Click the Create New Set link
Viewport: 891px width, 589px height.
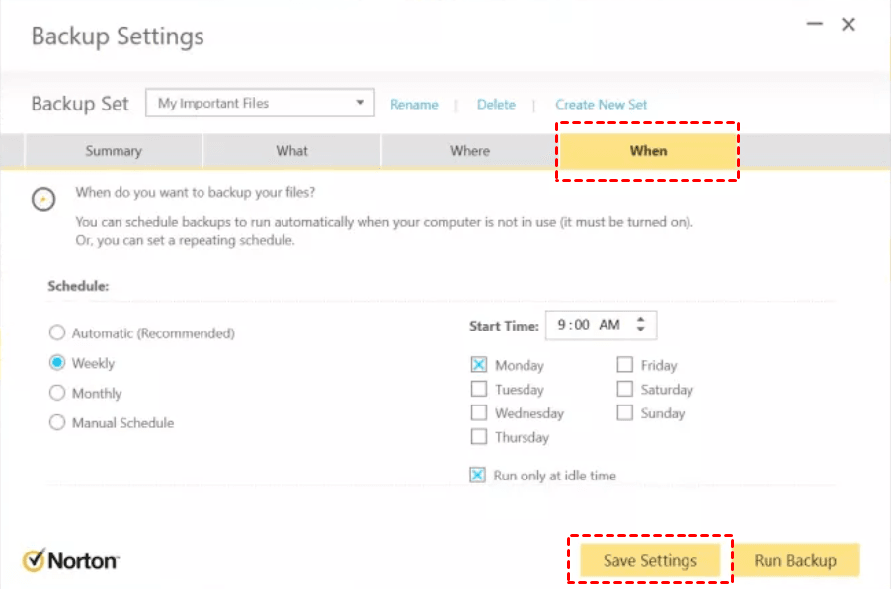(602, 104)
